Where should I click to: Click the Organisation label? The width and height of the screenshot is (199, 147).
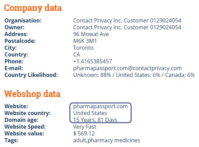23,20
